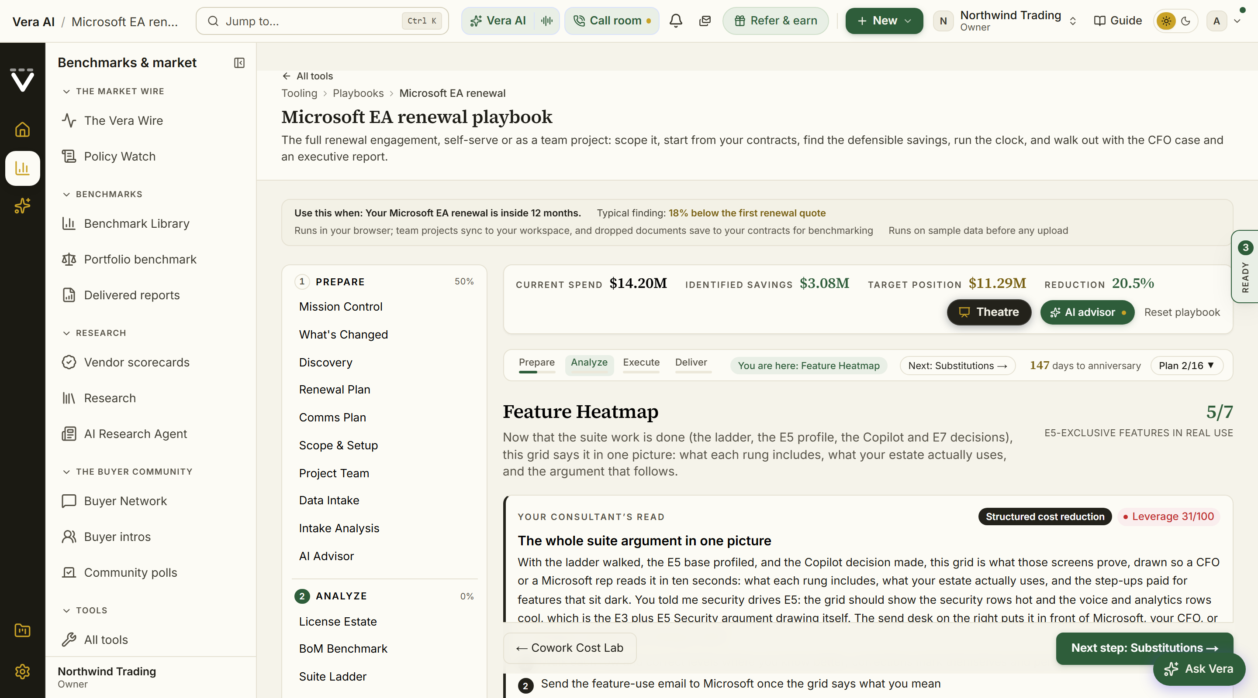Switch to light theme sun toggle
This screenshot has width=1258, height=698.
[1166, 21]
